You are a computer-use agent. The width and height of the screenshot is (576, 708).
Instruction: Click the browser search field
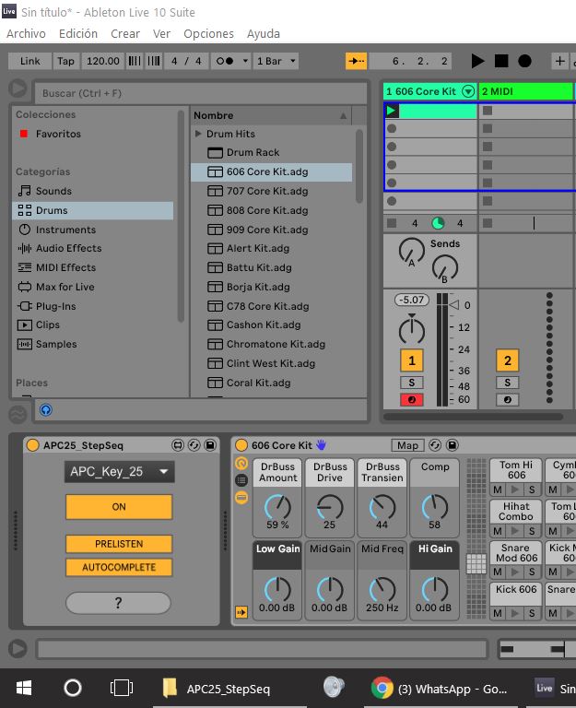coord(200,93)
